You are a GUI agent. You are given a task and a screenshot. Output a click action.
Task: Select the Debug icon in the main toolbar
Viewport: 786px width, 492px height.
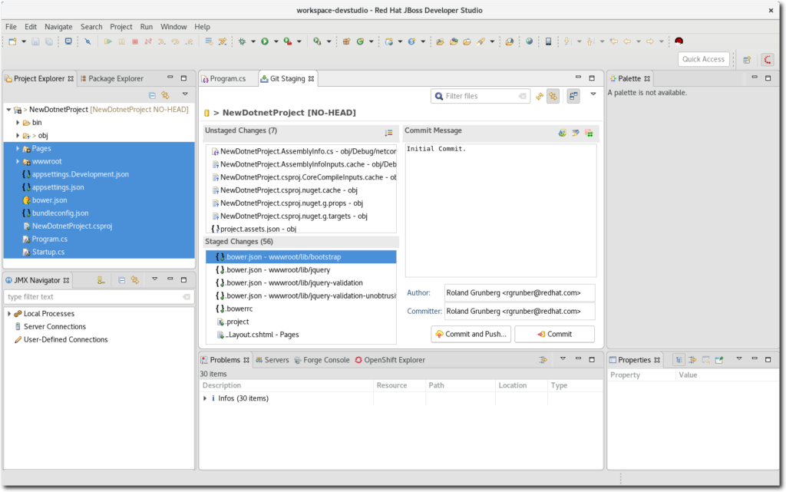coord(242,42)
